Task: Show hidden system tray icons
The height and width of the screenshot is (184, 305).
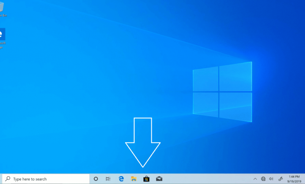Action: (255, 179)
